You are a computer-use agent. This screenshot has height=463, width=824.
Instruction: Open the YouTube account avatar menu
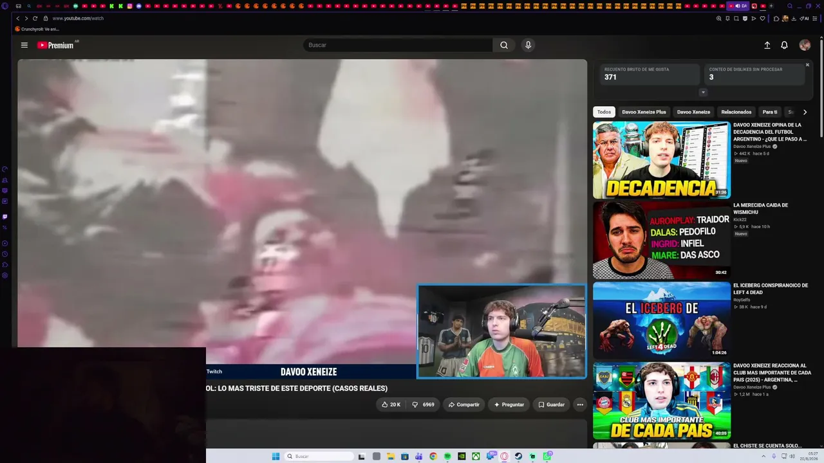coord(805,45)
